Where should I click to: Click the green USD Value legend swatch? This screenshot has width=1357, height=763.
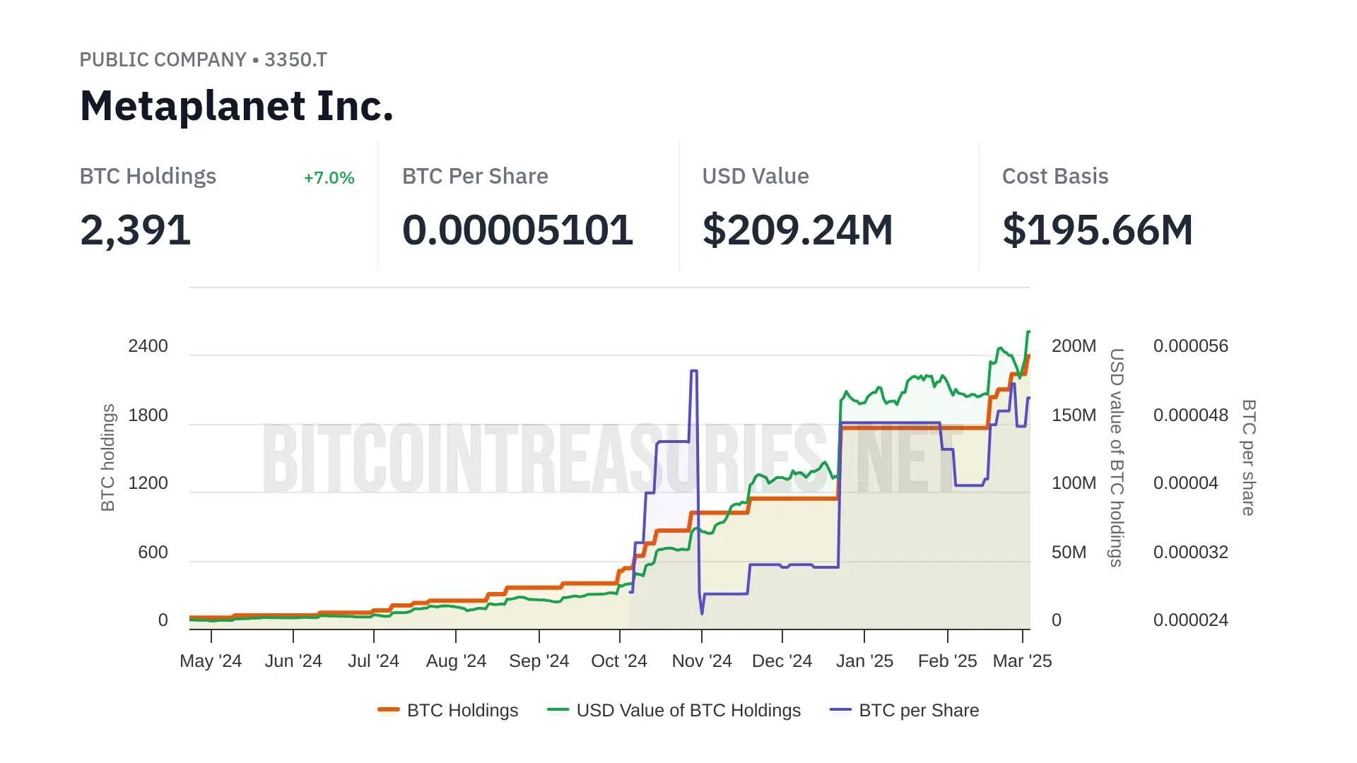(558, 710)
